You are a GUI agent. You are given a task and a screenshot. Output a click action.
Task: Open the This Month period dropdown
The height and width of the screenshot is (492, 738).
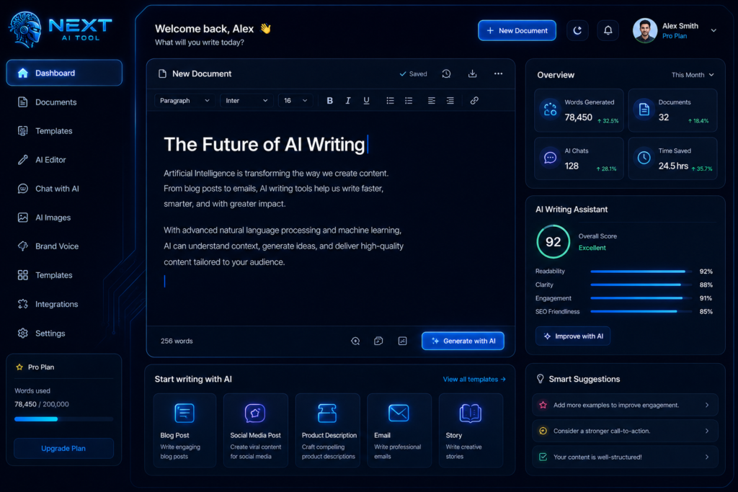(x=693, y=75)
